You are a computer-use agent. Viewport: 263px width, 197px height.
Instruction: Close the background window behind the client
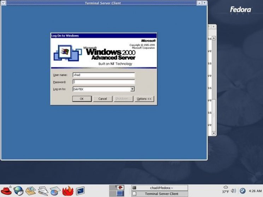point(214,26)
